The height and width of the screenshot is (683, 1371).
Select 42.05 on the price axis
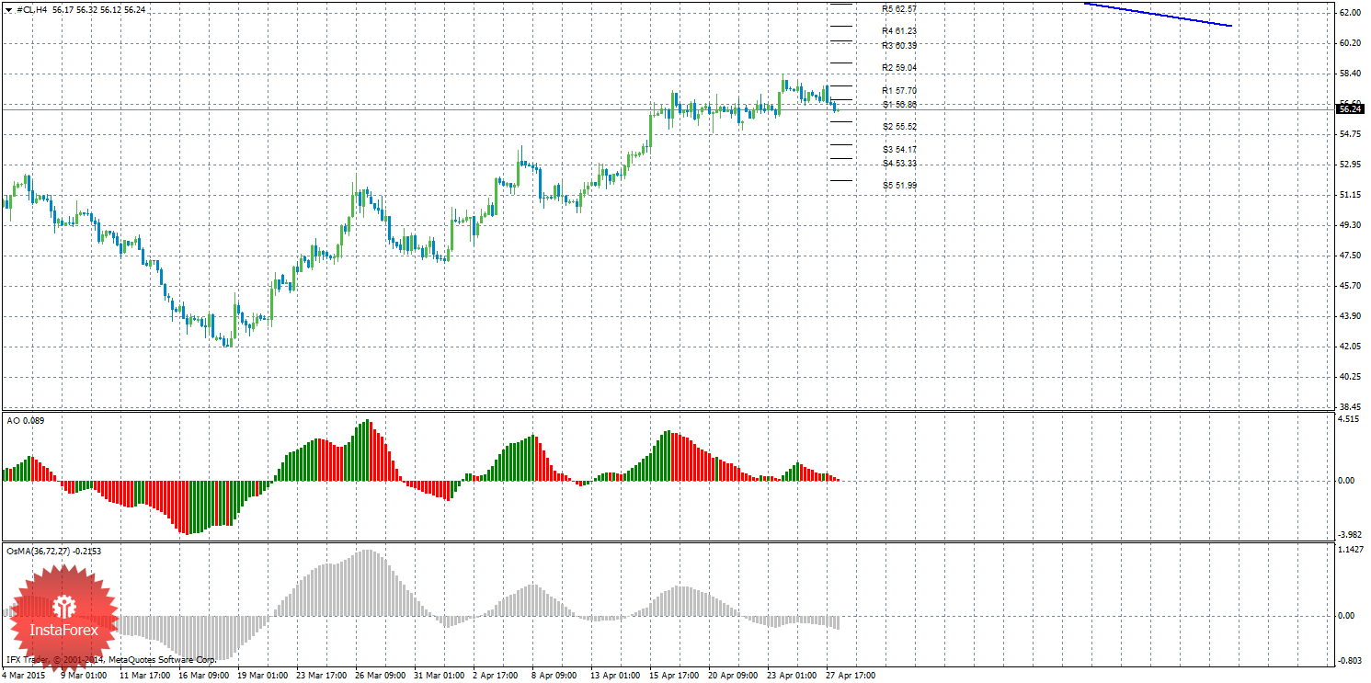[1350, 347]
